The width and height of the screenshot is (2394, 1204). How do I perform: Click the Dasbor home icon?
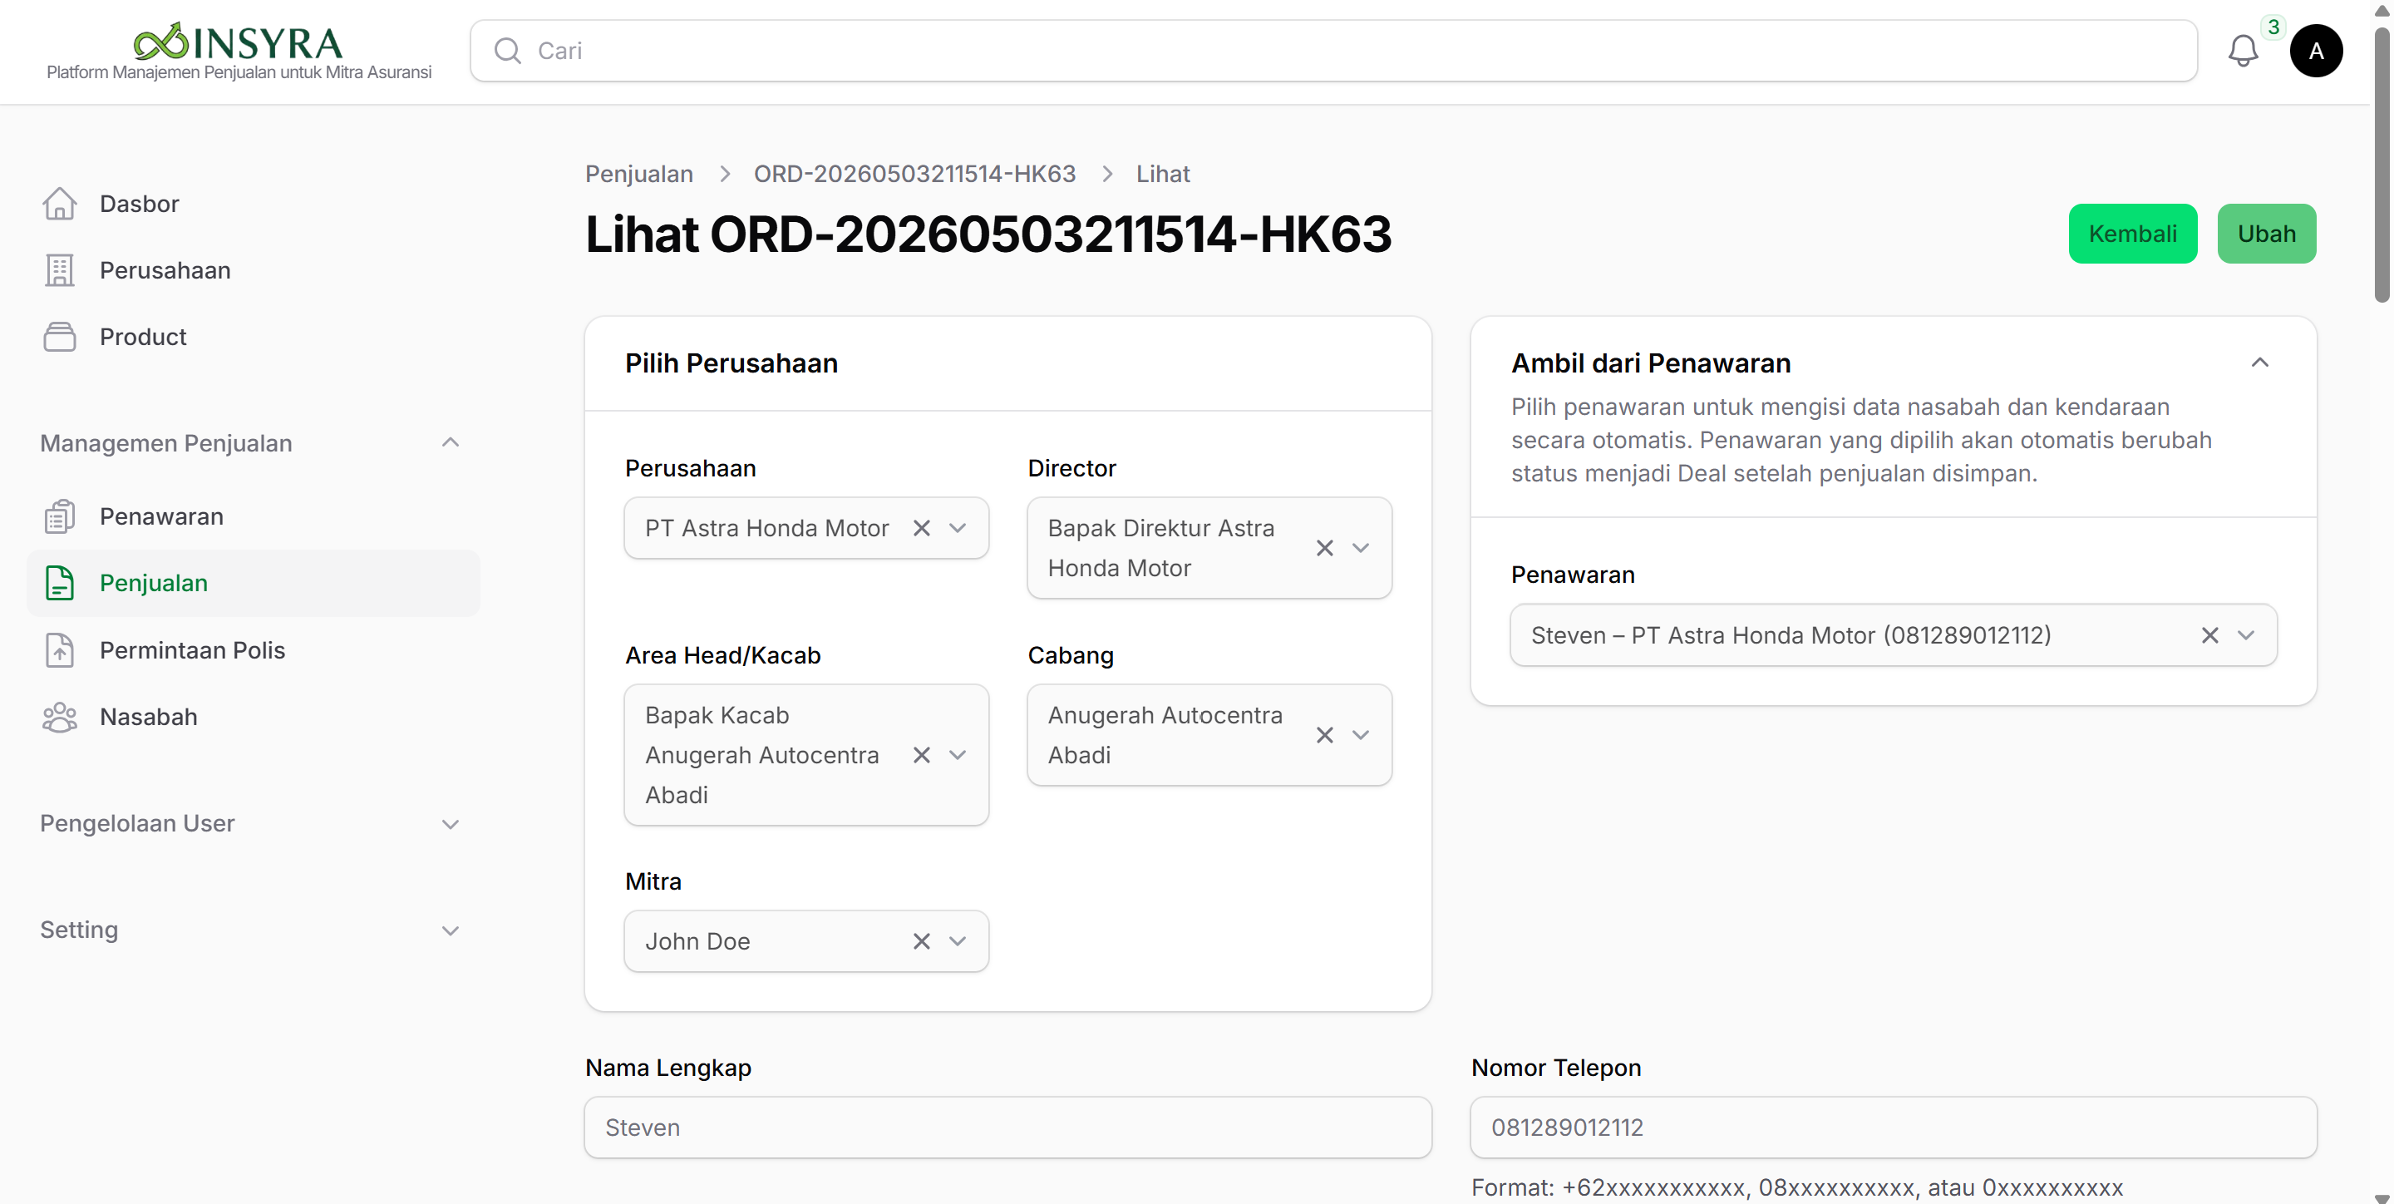60,204
